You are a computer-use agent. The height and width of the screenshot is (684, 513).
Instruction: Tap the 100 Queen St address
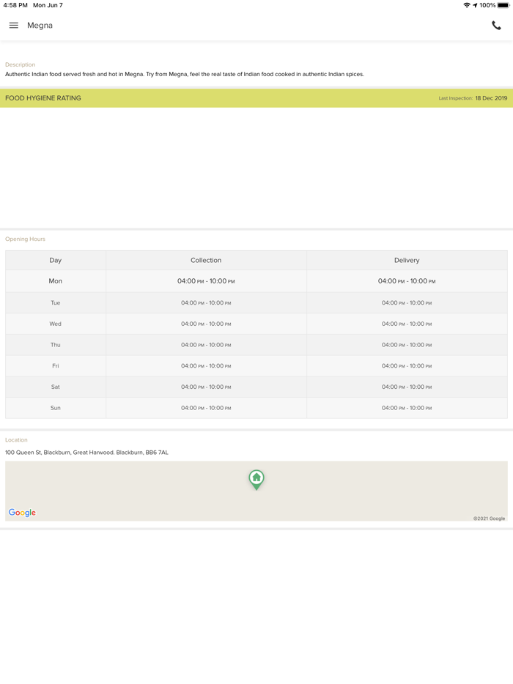tap(86, 453)
